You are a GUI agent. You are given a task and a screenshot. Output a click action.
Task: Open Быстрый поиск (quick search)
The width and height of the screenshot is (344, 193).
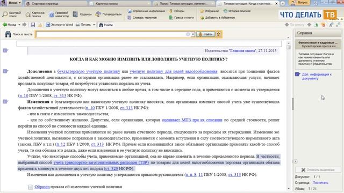pyautogui.click(x=12, y=14)
